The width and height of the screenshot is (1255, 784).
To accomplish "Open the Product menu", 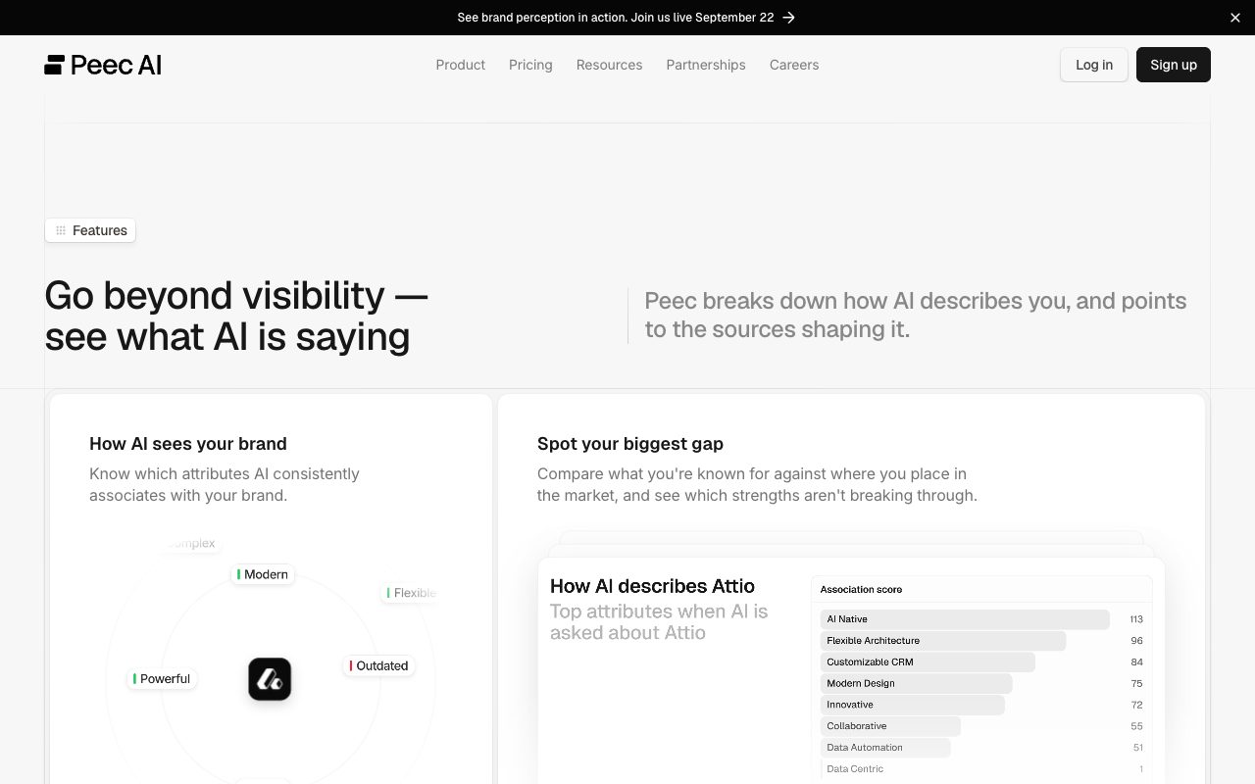I will click(461, 65).
